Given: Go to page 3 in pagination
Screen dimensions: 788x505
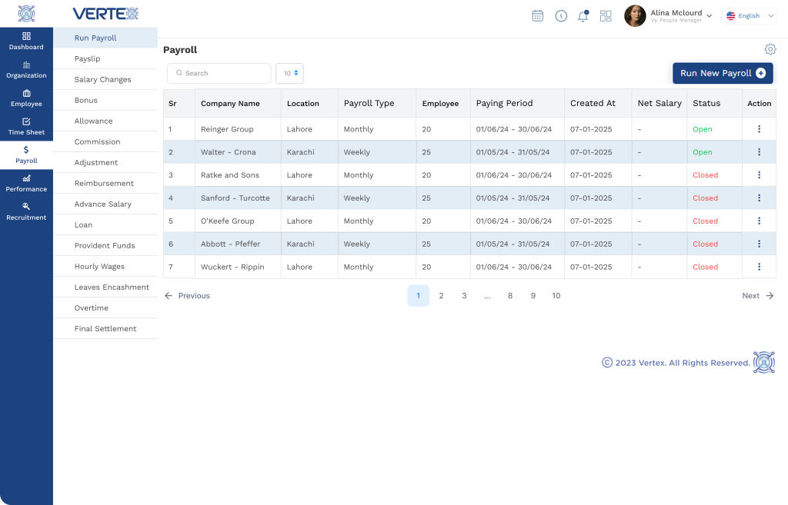Looking at the screenshot, I should pyautogui.click(x=464, y=296).
